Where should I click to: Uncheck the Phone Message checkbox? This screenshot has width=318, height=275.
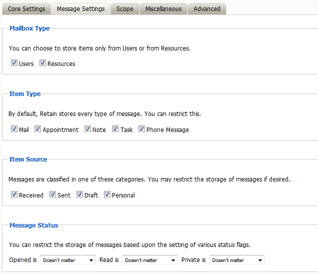click(142, 129)
